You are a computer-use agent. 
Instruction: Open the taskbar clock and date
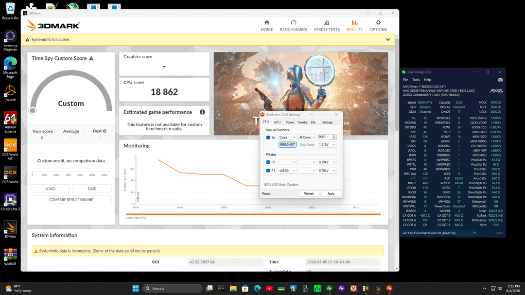click(x=513, y=288)
